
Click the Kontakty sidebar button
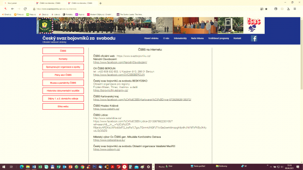[63, 59]
